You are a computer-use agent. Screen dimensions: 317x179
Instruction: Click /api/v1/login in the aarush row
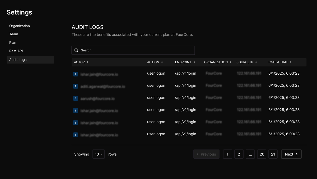coord(185,98)
